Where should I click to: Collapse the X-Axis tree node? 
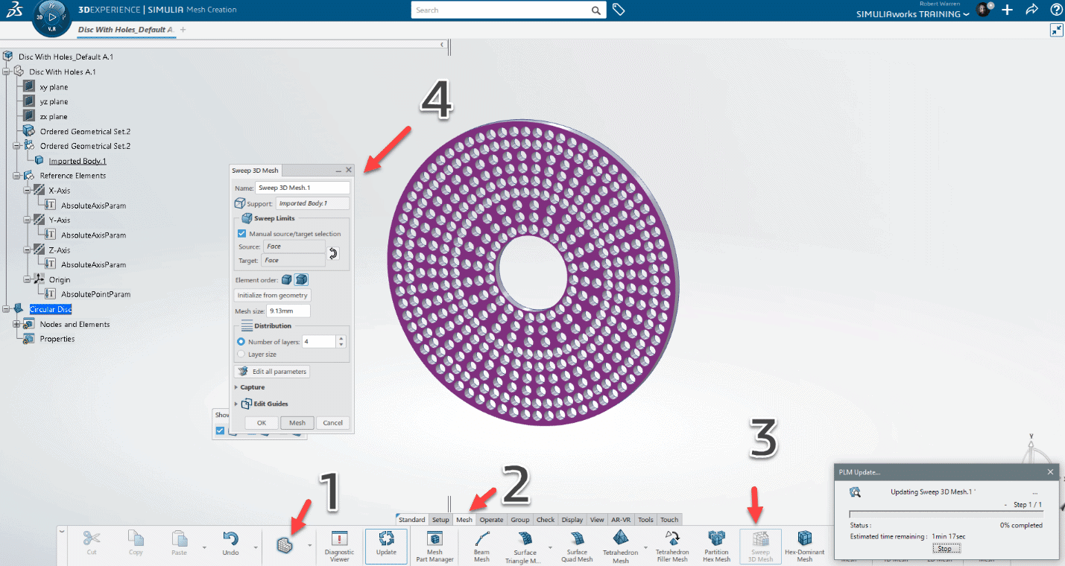point(26,191)
